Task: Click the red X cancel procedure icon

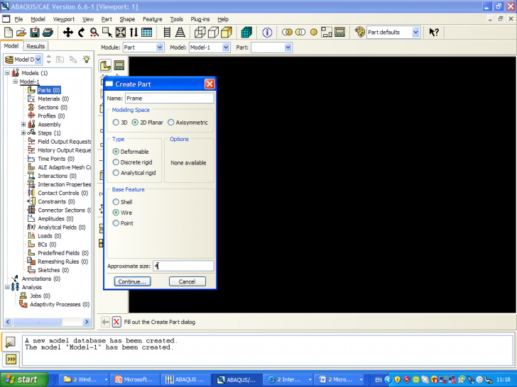Action: (116, 322)
